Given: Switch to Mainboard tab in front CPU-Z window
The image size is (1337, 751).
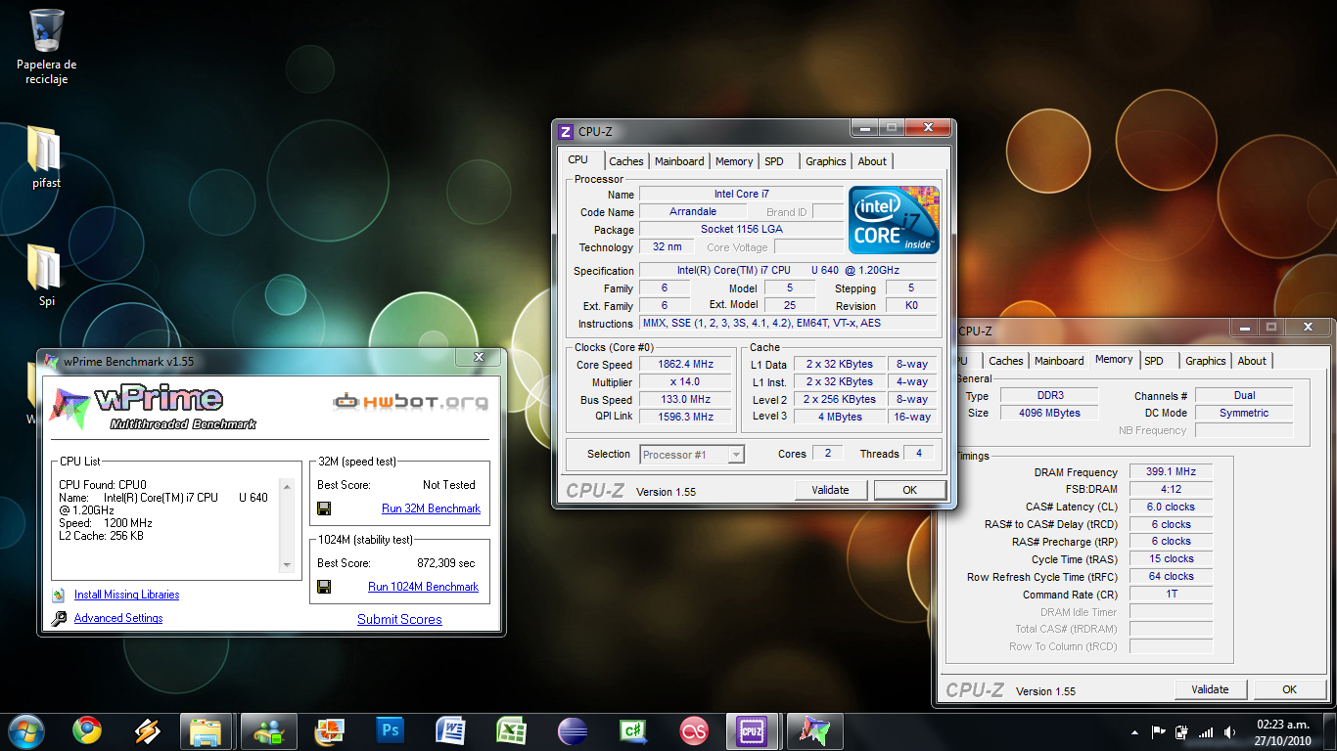Looking at the screenshot, I should 679,161.
